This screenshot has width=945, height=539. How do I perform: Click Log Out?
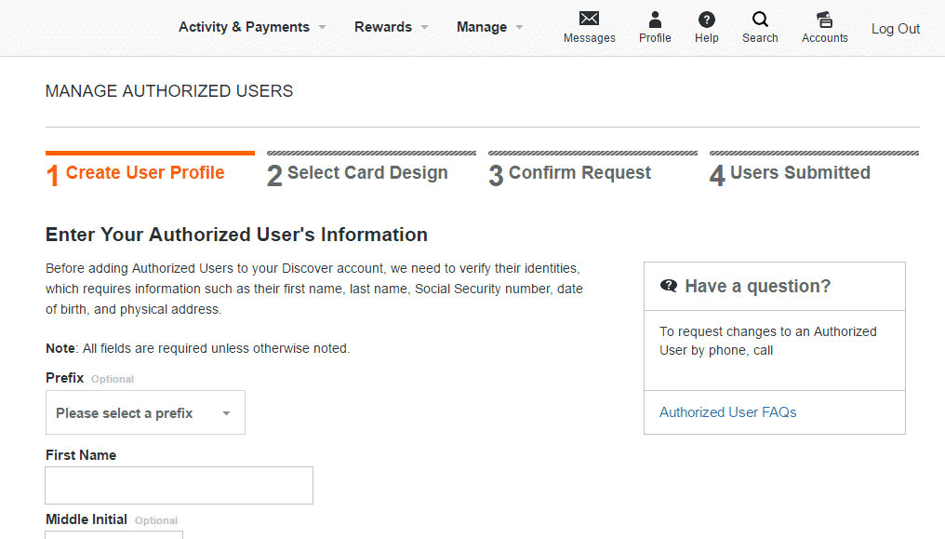(895, 29)
